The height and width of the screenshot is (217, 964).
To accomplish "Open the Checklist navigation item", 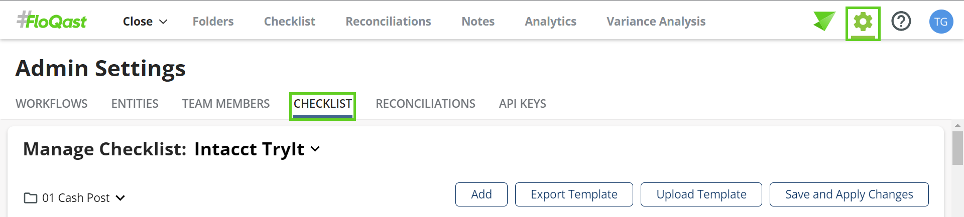I will (289, 22).
